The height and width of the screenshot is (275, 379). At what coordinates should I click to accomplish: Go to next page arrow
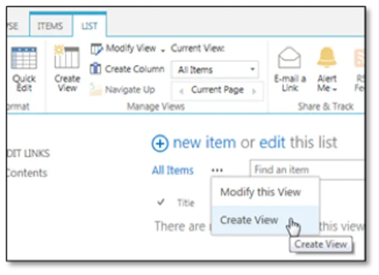(254, 91)
